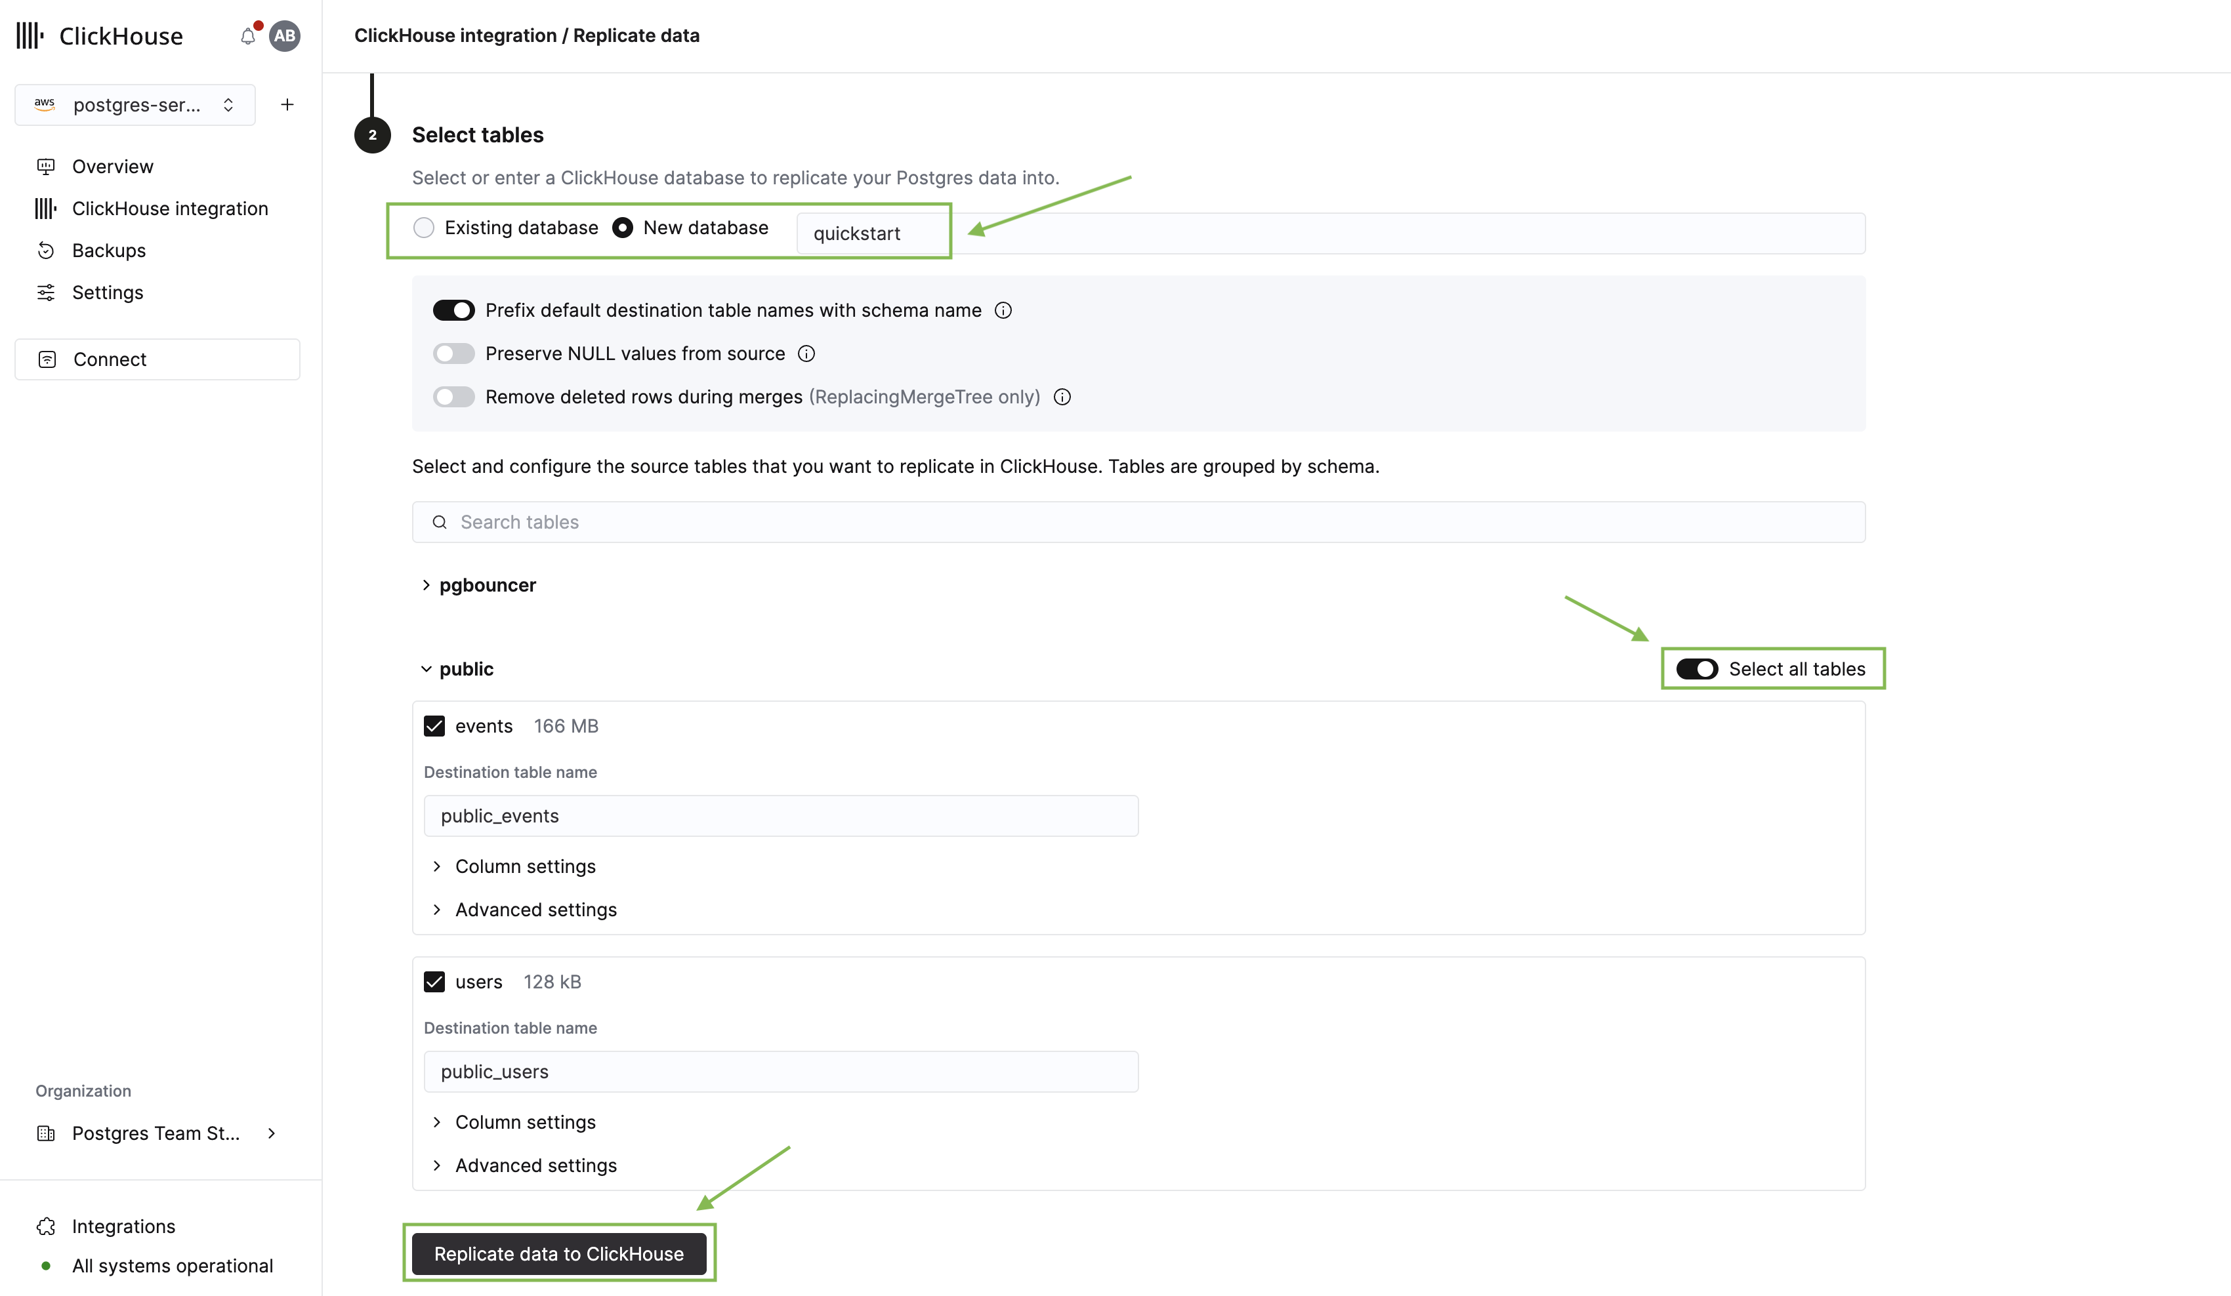2231x1296 pixels.
Task: Click the info icon beside Preserve NULL values
Action: tap(806, 353)
